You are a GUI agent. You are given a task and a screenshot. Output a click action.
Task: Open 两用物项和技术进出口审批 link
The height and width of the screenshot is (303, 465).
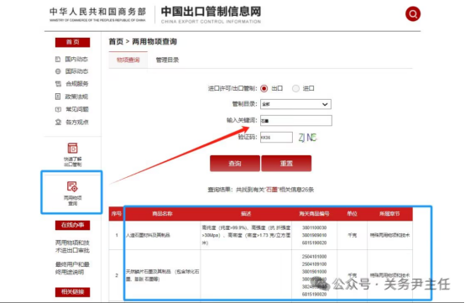[72, 247]
